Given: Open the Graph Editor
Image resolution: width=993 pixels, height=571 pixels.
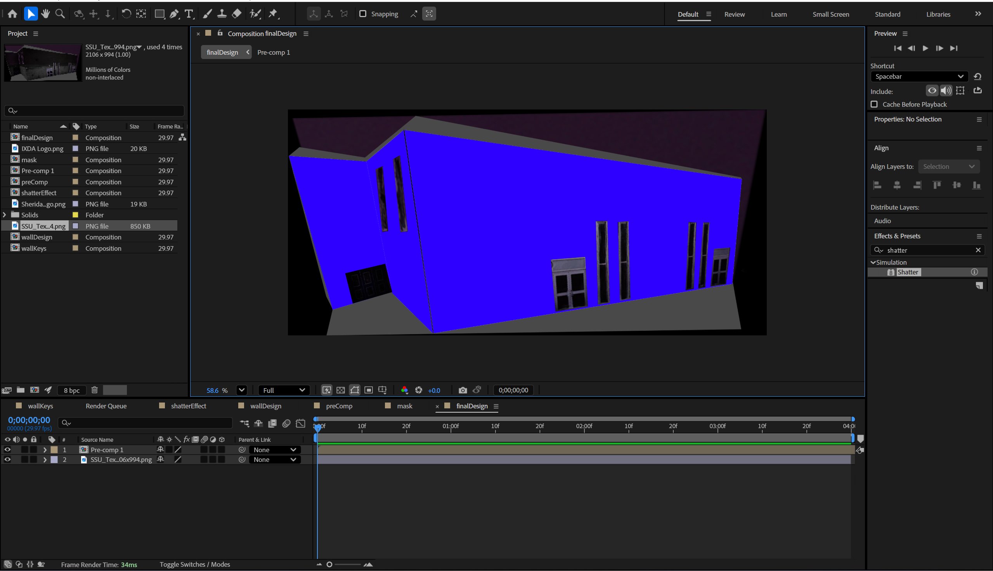Looking at the screenshot, I should pos(300,423).
